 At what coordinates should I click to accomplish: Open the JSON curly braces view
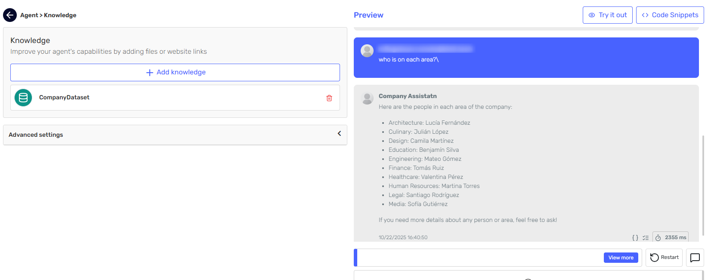click(x=635, y=237)
